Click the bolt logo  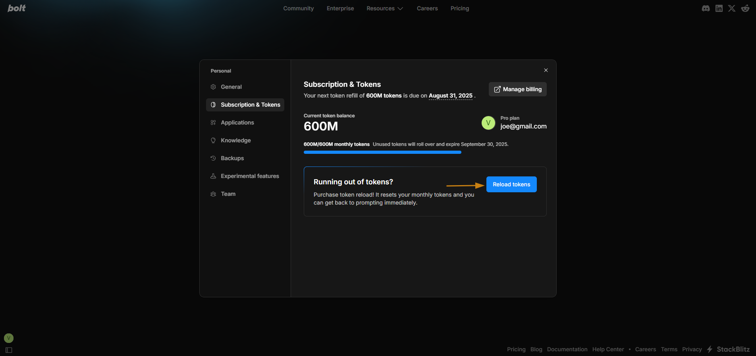click(x=17, y=8)
